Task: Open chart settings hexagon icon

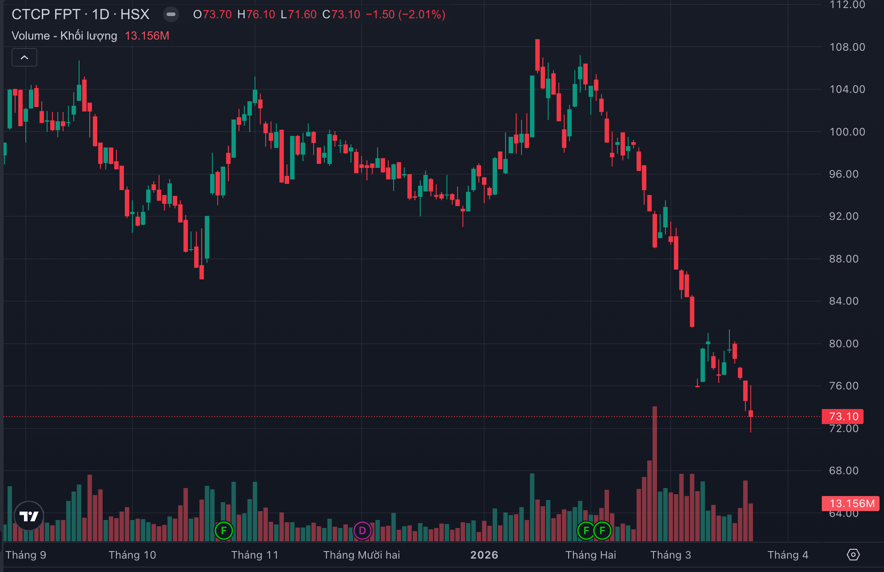Action: (x=853, y=555)
